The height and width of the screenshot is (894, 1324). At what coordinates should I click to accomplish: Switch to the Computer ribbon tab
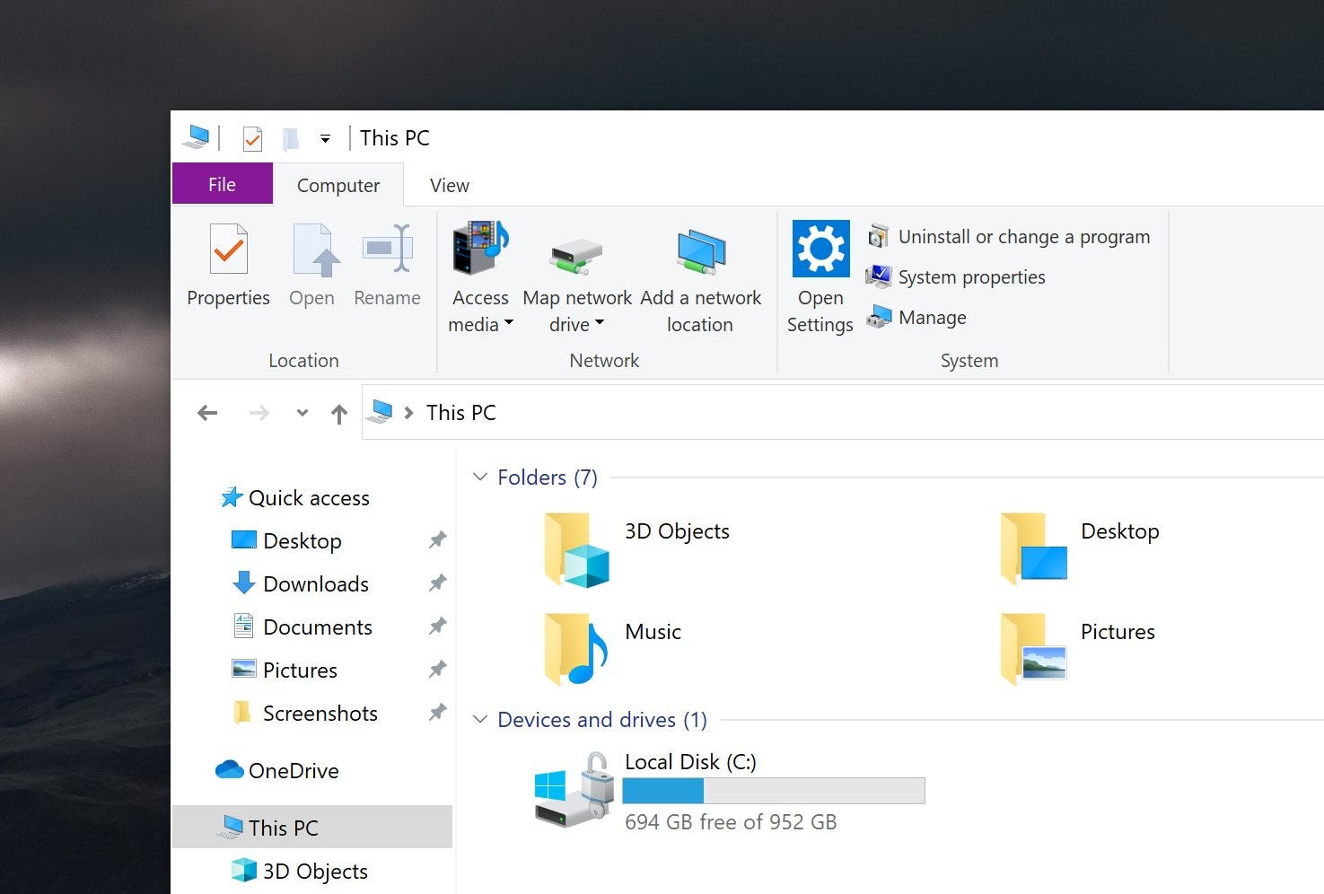click(x=338, y=185)
